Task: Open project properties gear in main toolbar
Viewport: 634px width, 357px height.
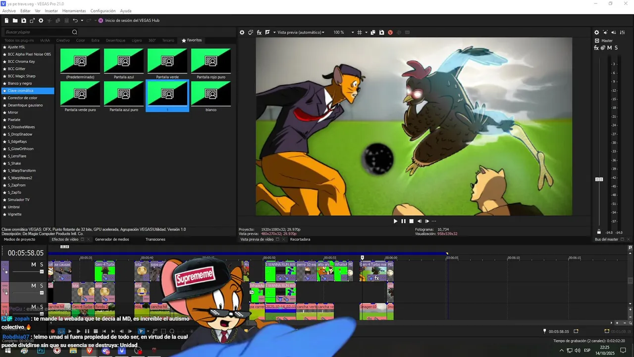Action: pyautogui.click(x=41, y=20)
